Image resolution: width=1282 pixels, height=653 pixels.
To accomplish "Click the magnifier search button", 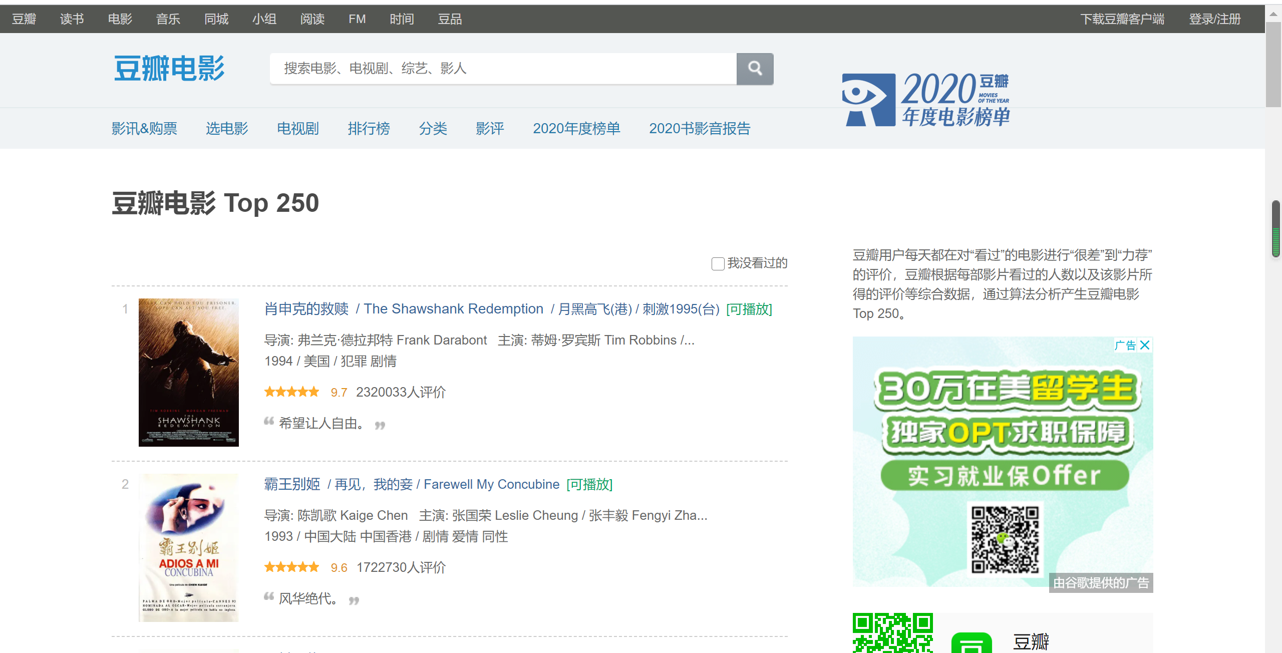I will click(755, 69).
